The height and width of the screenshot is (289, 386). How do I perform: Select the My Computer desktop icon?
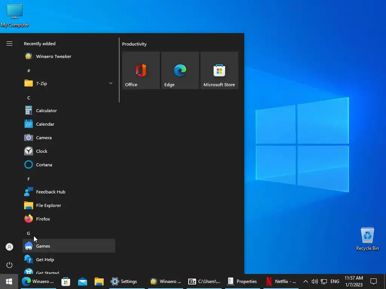pos(15,15)
